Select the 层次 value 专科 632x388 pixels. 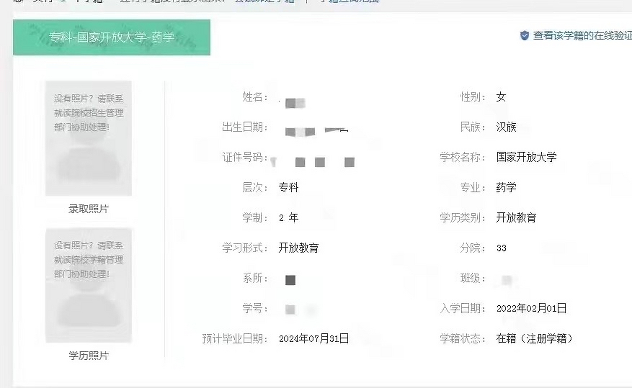point(289,187)
